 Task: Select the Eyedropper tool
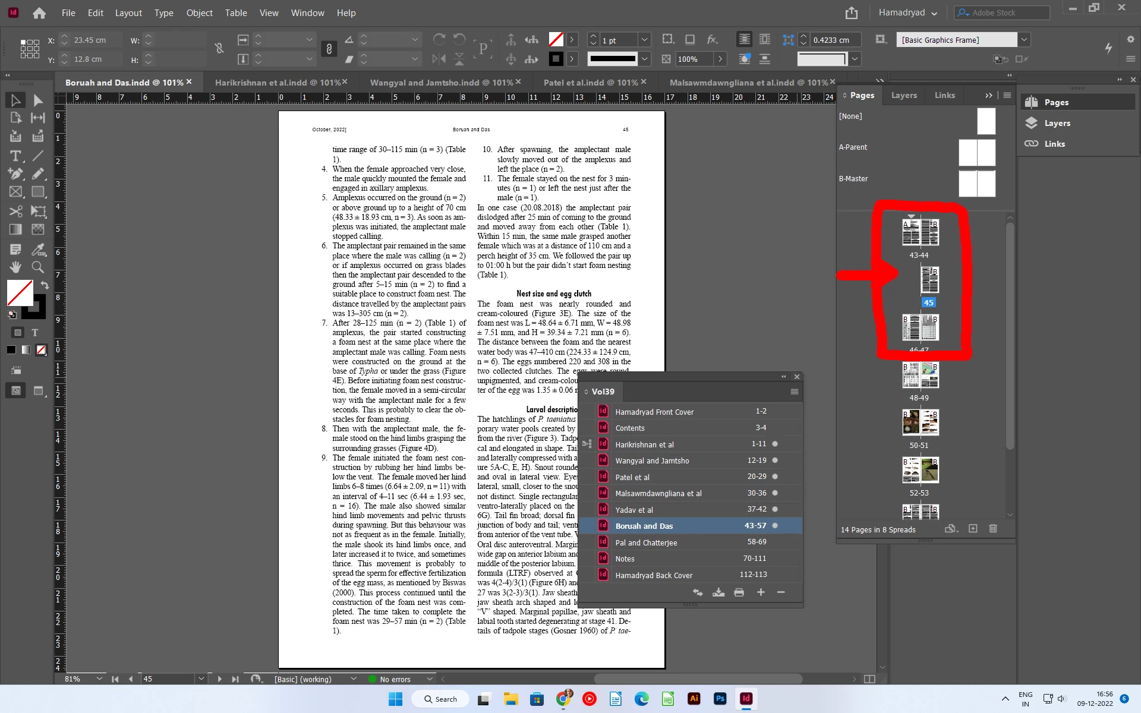point(38,250)
